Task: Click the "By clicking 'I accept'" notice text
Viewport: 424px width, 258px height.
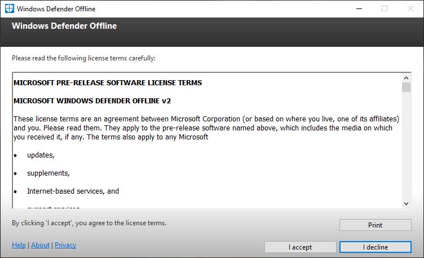Action: (x=89, y=223)
